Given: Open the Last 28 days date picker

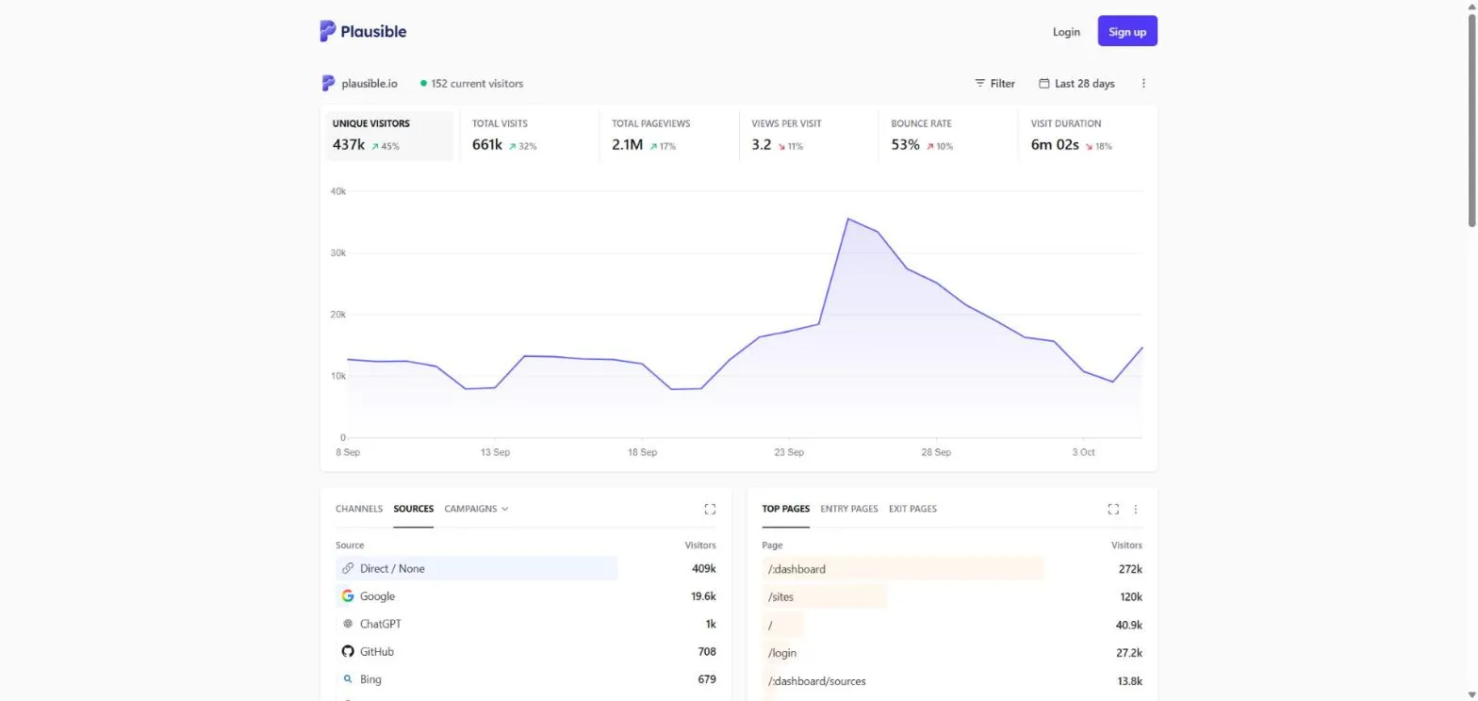Looking at the screenshot, I should click(x=1076, y=83).
